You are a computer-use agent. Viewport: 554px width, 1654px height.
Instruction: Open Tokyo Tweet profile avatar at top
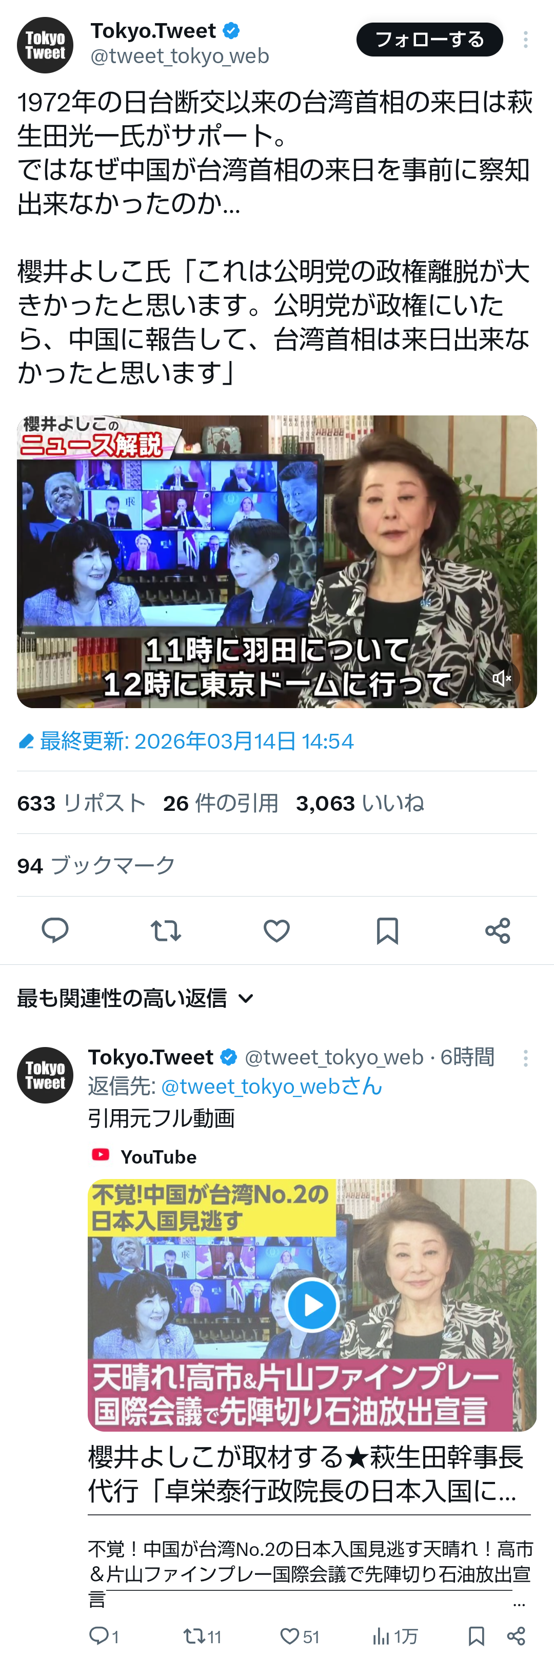[45, 46]
